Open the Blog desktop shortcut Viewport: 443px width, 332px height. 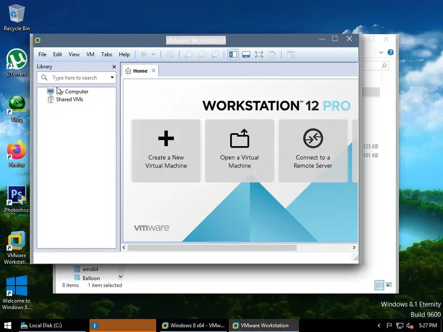(x=17, y=109)
